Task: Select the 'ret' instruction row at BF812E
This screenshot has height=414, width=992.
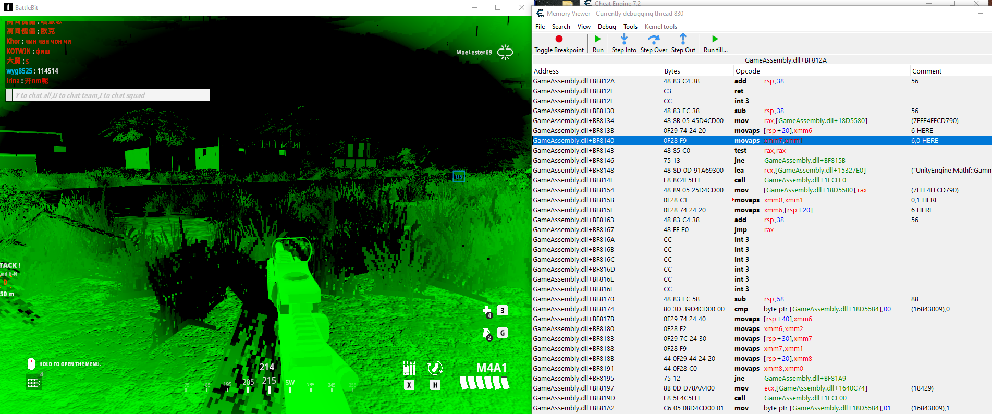Action: 762,91
